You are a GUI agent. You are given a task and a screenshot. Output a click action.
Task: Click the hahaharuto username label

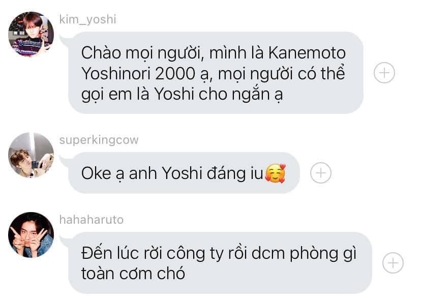[x=92, y=220]
